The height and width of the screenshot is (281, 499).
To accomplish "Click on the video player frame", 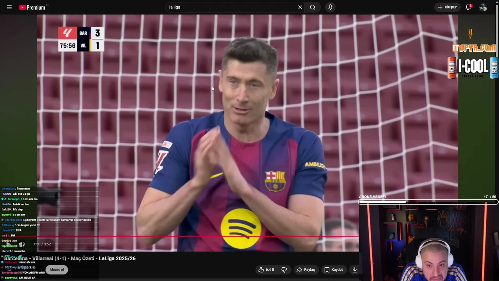I will (248, 133).
